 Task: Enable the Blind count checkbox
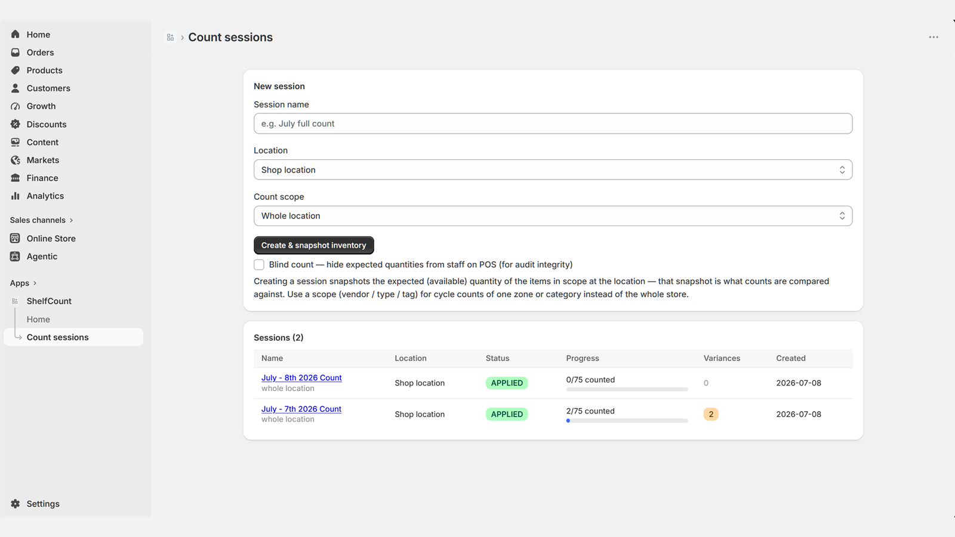(x=259, y=264)
